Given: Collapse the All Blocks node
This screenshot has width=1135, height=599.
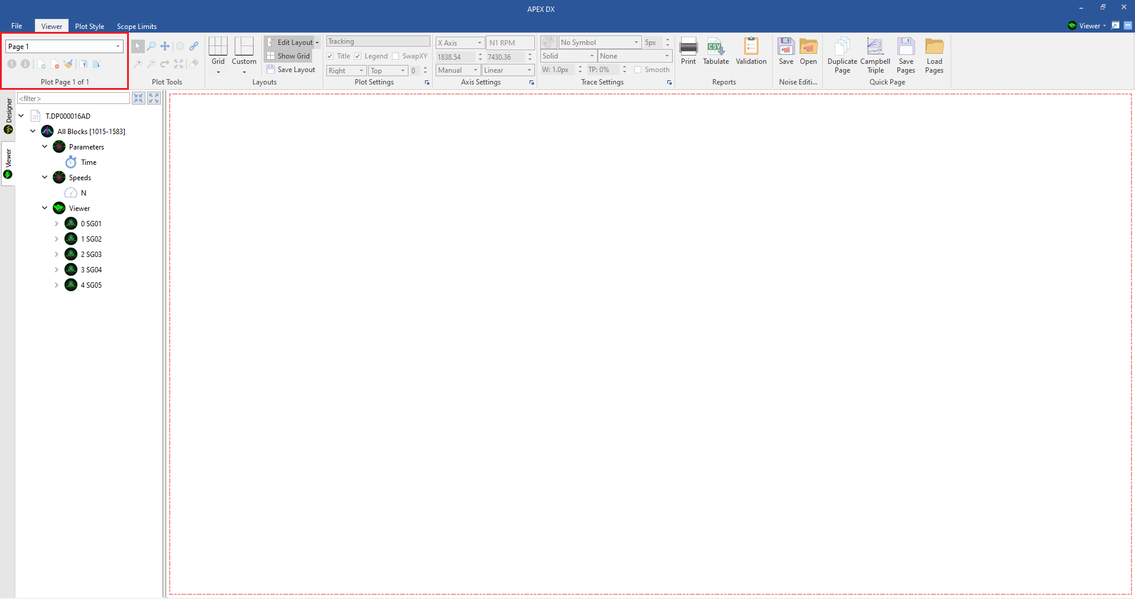Looking at the screenshot, I should 33,131.
